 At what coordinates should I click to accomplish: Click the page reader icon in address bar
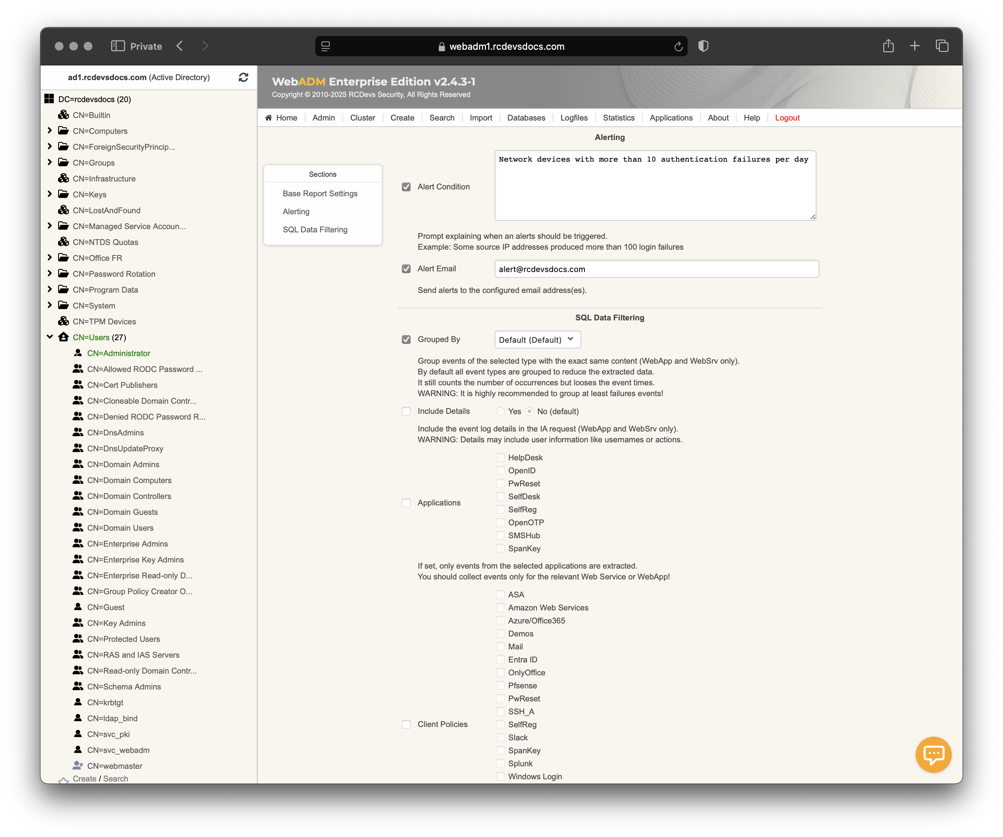click(x=325, y=46)
